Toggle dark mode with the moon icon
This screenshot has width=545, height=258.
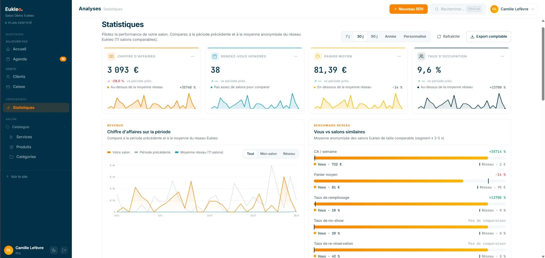pyautogui.click(x=54, y=250)
